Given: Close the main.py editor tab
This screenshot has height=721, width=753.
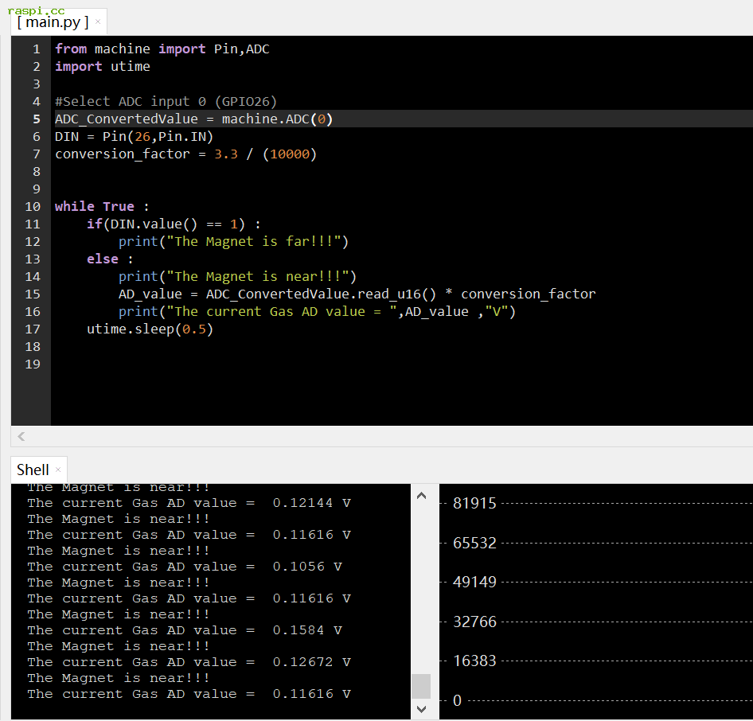Looking at the screenshot, I should 98,21.
